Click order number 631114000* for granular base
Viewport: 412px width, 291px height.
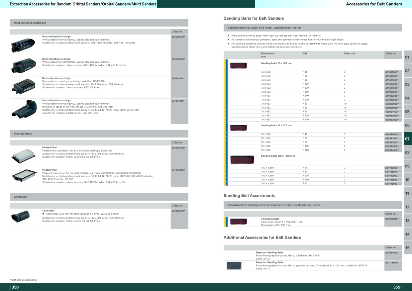click(x=392, y=262)
